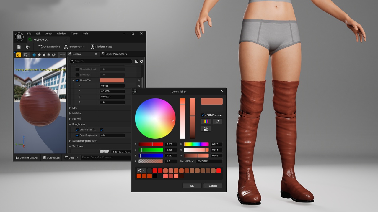Viewport: 378px width, 212px height.
Task: Browse to asset in Content Browser icon
Action: tap(28, 47)
